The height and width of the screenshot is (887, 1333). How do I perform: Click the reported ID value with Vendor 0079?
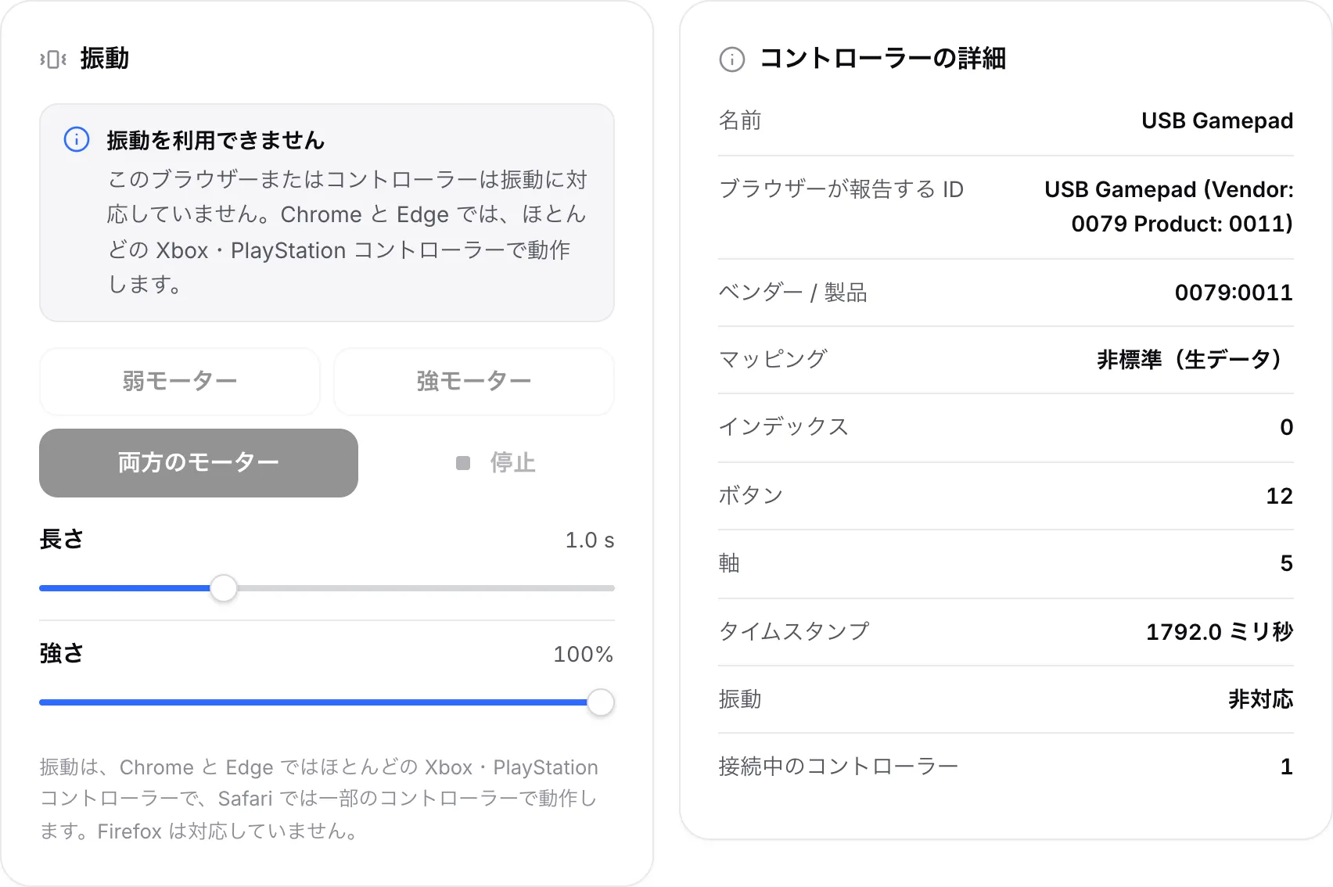coord(1169,206)
